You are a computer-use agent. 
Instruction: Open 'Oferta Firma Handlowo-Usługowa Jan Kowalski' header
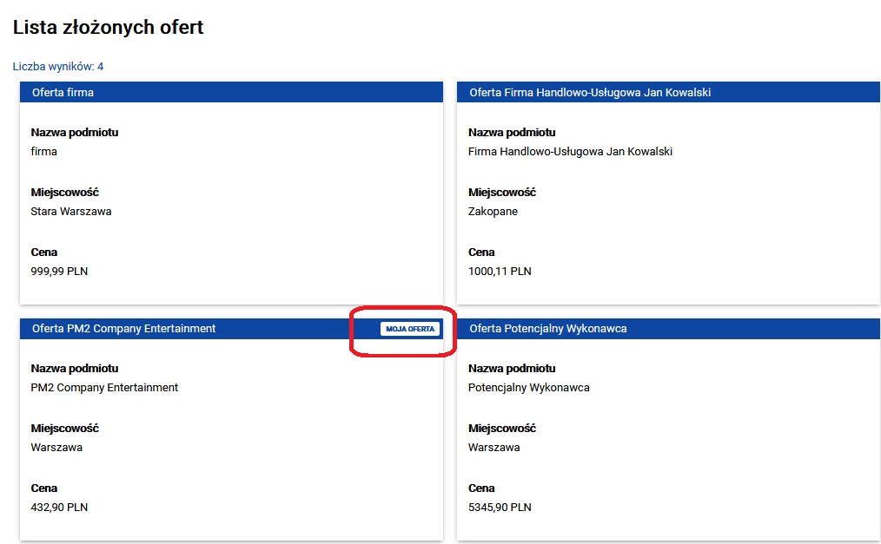coord(590,92)
